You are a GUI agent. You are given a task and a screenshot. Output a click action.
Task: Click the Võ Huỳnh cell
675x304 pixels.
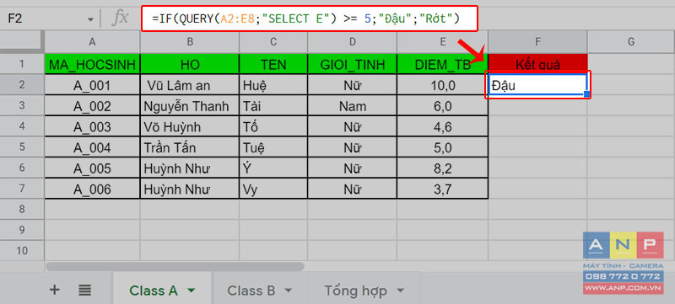tap(190, 126)
